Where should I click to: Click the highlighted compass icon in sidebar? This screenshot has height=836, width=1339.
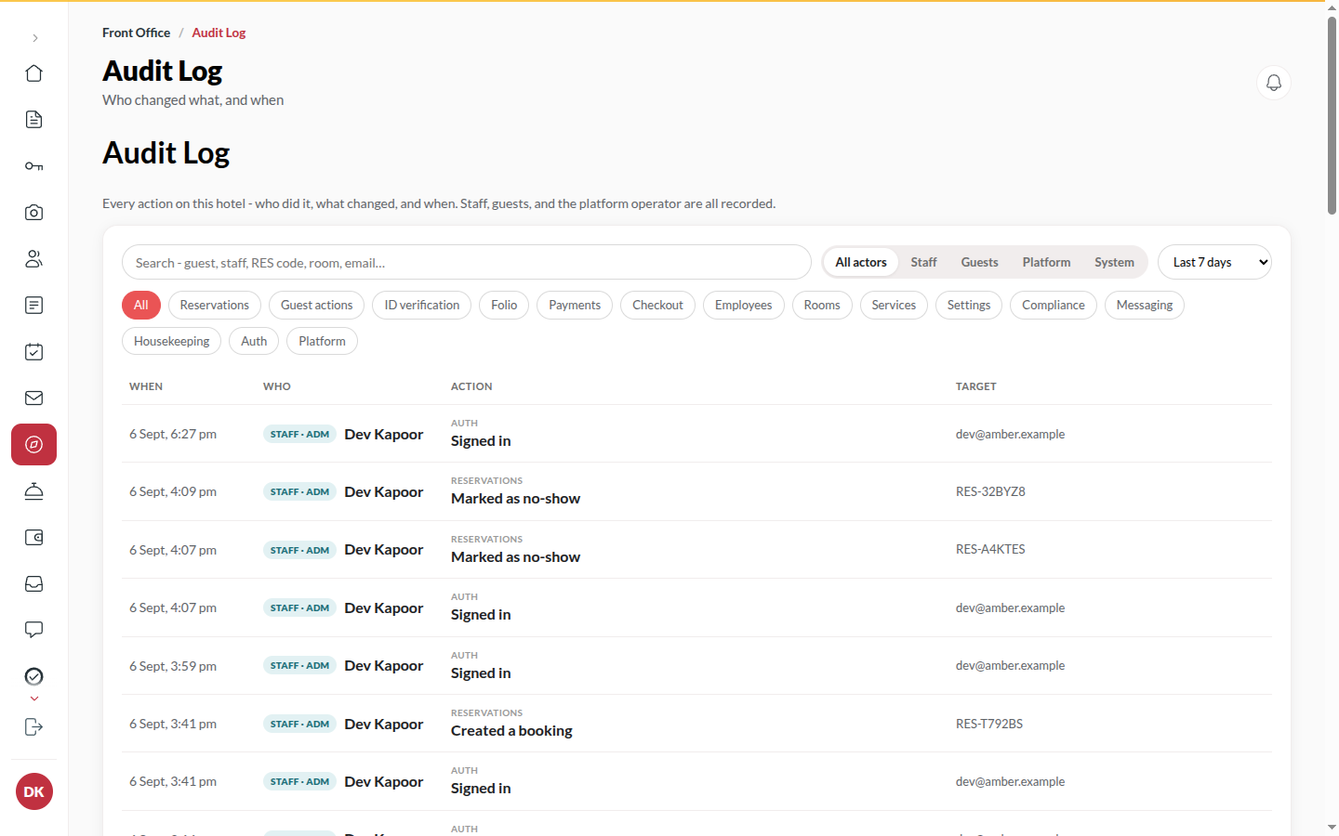coord(34,445)
